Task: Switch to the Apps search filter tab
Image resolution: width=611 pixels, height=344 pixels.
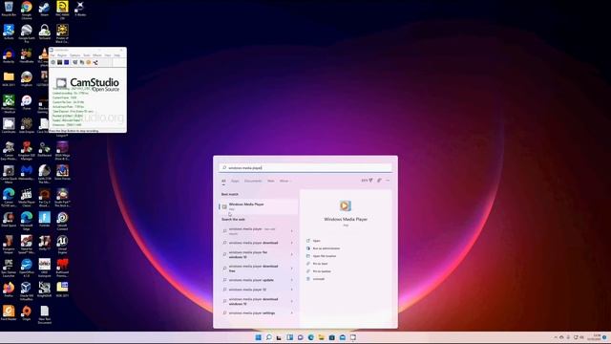Action: point(235,181)
